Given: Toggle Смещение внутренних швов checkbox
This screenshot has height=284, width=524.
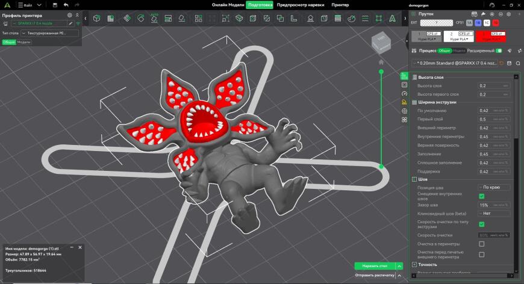Looking at the screenshot, I should [482, 196].
